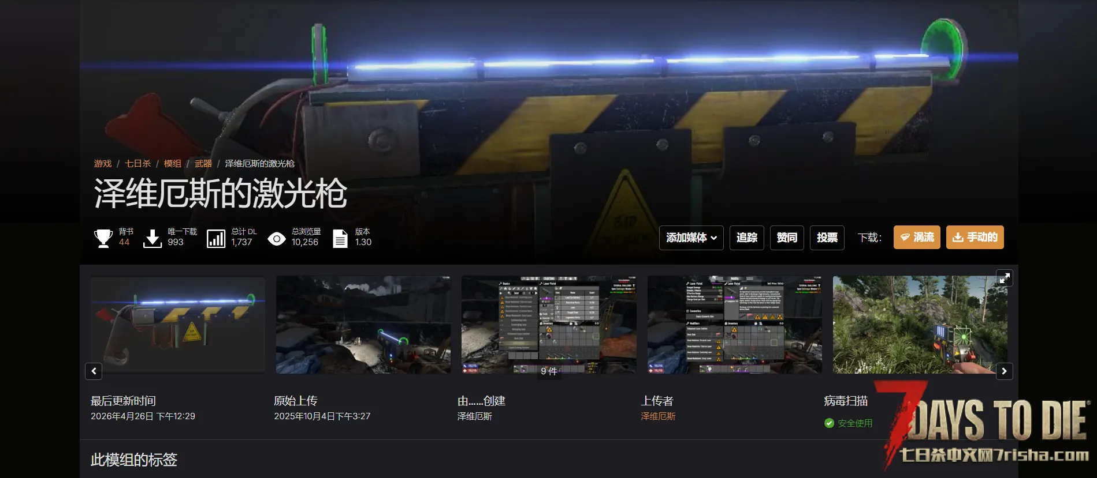Click the 赞同 endorse button

click(x=787, y=238)
